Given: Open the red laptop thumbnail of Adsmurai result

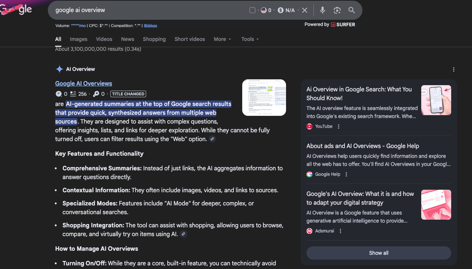Looking at the screenshot, I should point(436,204).
